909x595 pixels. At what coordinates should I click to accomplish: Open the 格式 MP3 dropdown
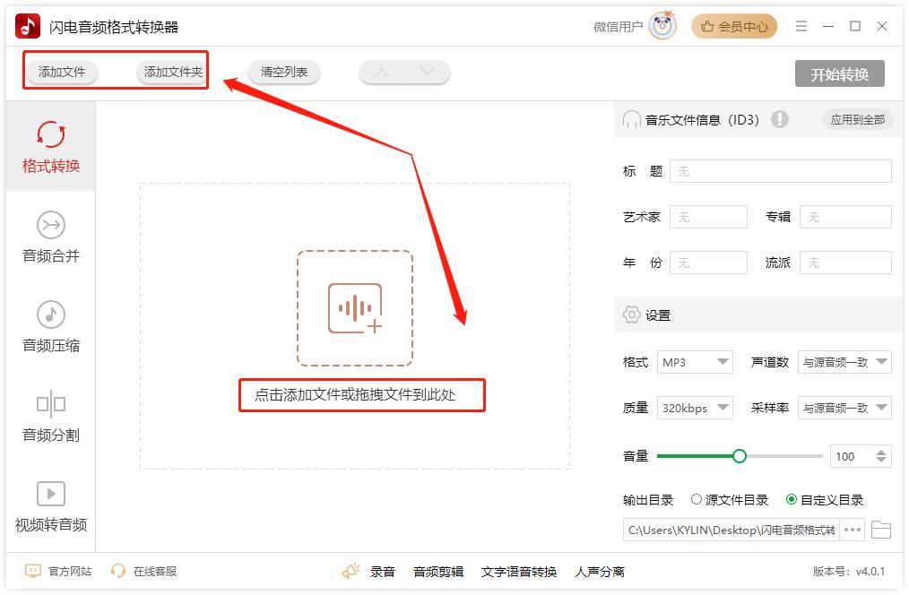coord(695,362)
